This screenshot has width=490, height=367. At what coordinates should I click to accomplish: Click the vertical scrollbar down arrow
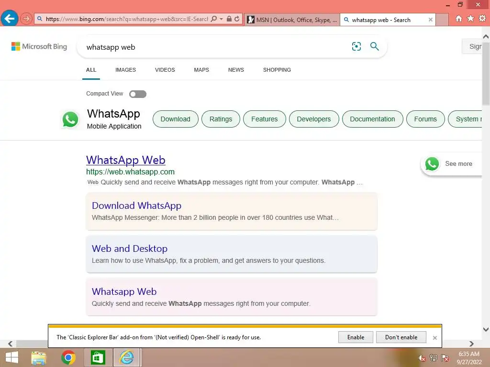point(486,329)
